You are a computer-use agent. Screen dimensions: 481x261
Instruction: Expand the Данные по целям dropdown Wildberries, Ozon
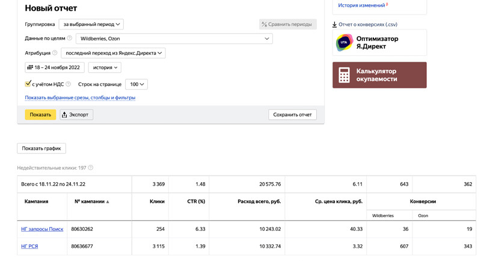174,38
